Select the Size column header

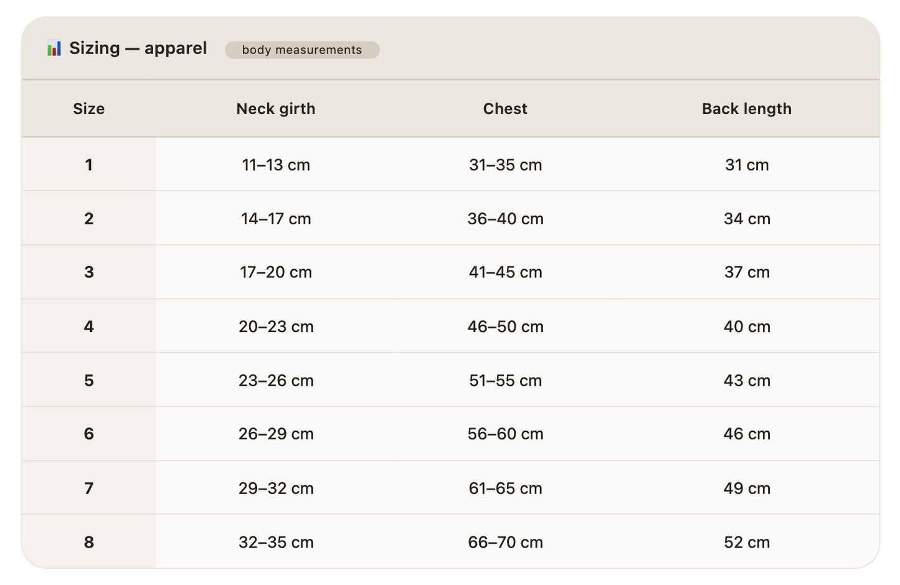click(88, 108)
